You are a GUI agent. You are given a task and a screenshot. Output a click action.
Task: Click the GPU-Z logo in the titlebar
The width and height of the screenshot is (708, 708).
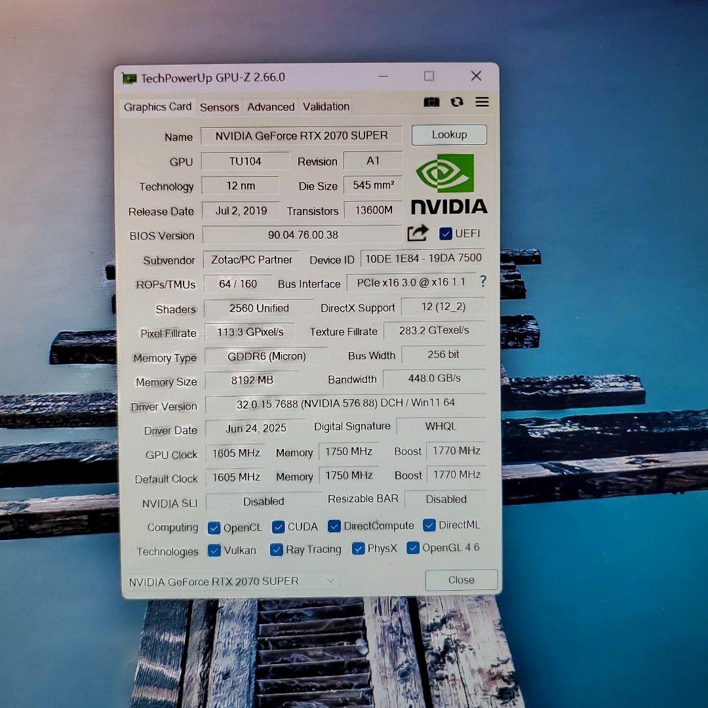[x=130, y=77]
